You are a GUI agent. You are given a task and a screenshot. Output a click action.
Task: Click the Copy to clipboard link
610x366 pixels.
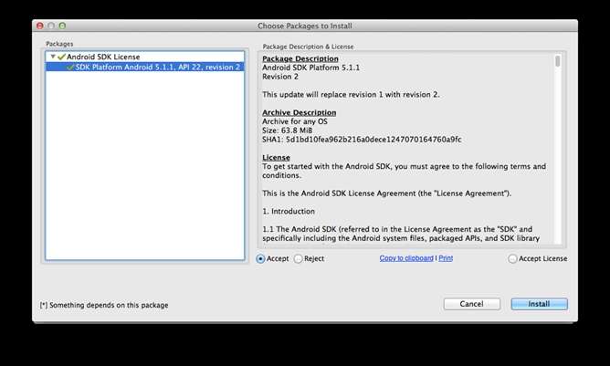pyautogui.click(x=406, y=258)
